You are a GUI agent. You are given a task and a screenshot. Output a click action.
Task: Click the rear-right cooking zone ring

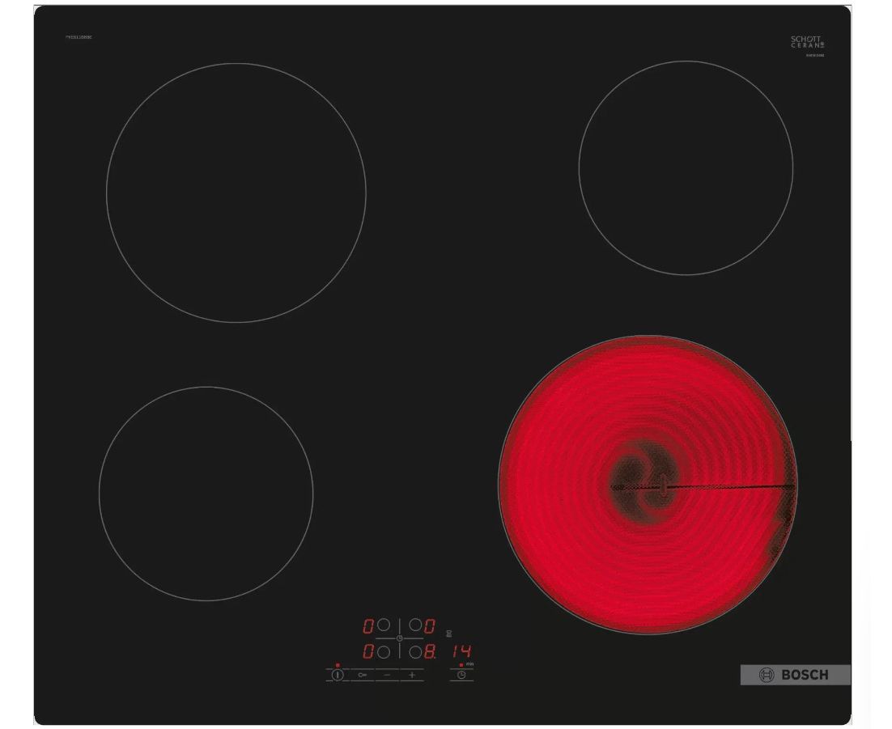click(686, 167)
